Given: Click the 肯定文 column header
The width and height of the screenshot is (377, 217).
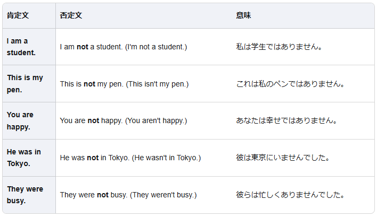Looking at the screenshot, I should click(18, 16).
